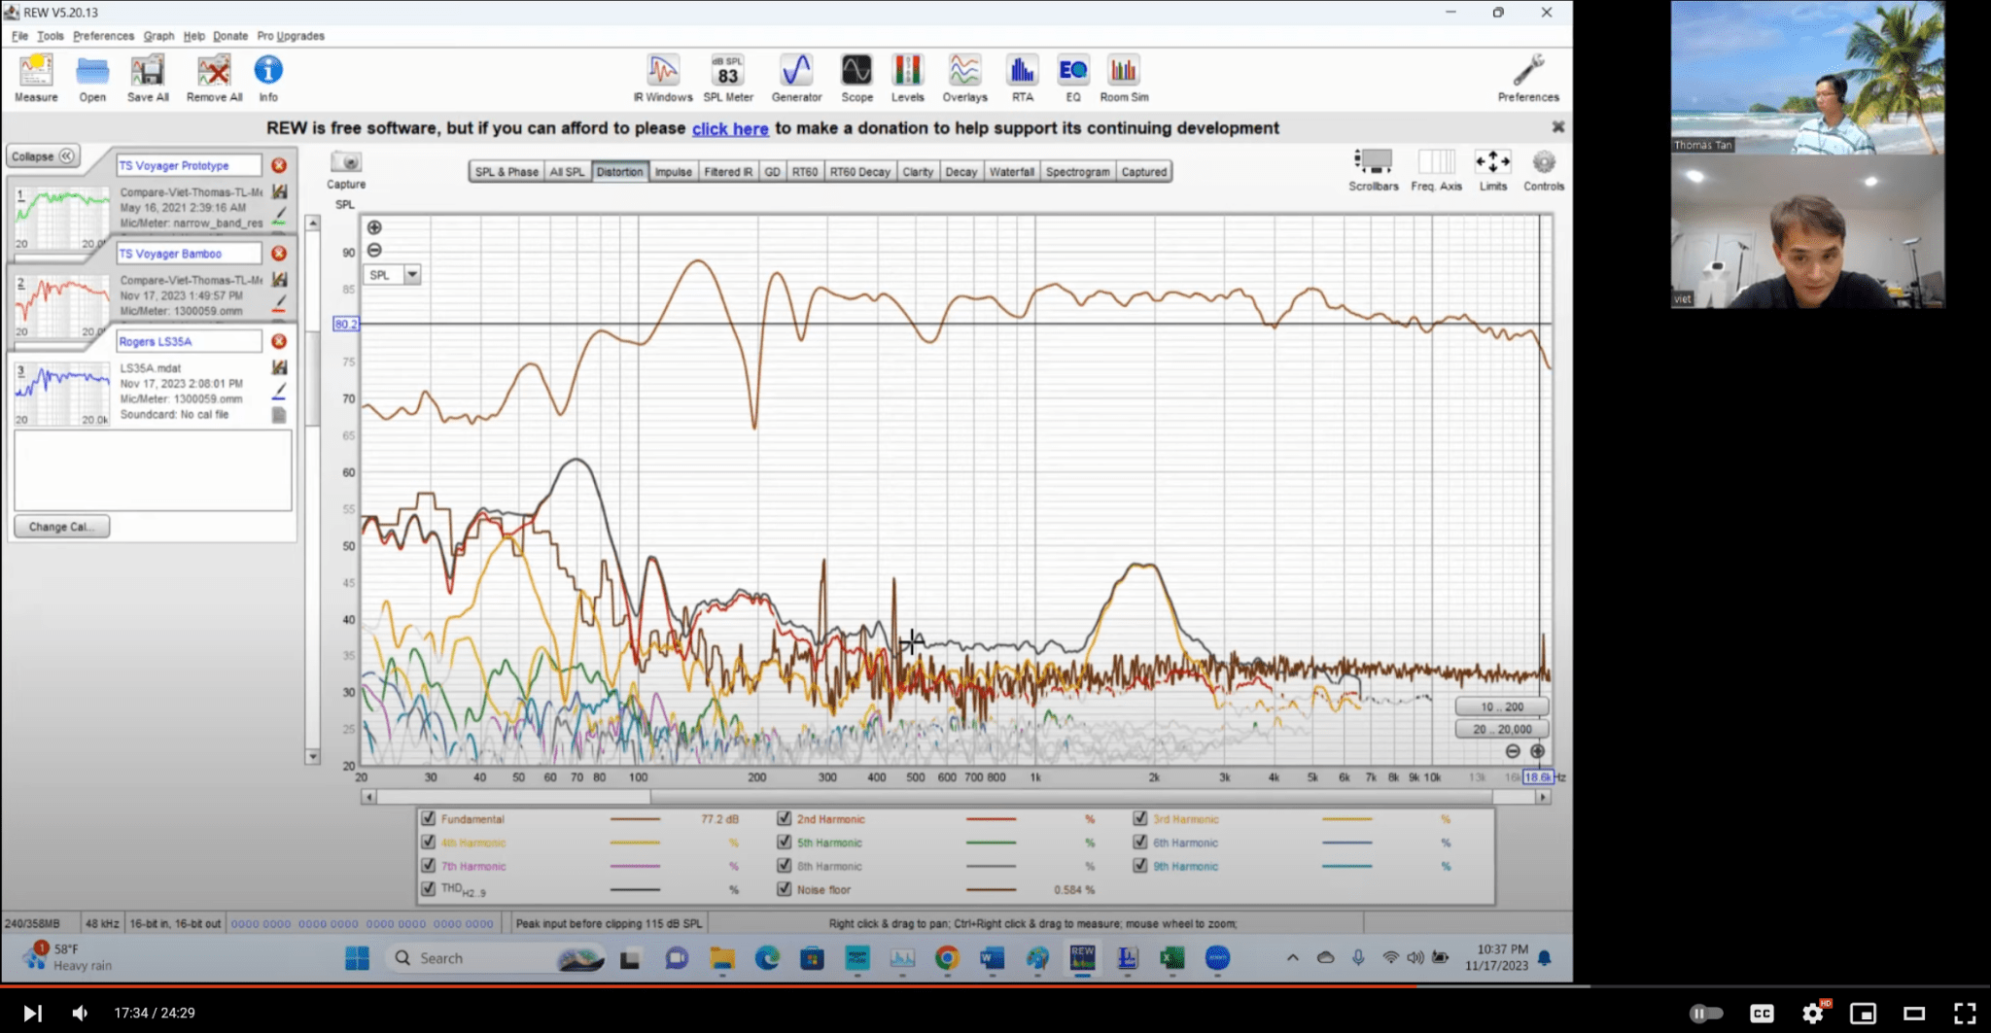This screenshot has height=1033, width=1991.
Task: Remove the TS Voyager Prototype measurement
Action: coord(279,165)
